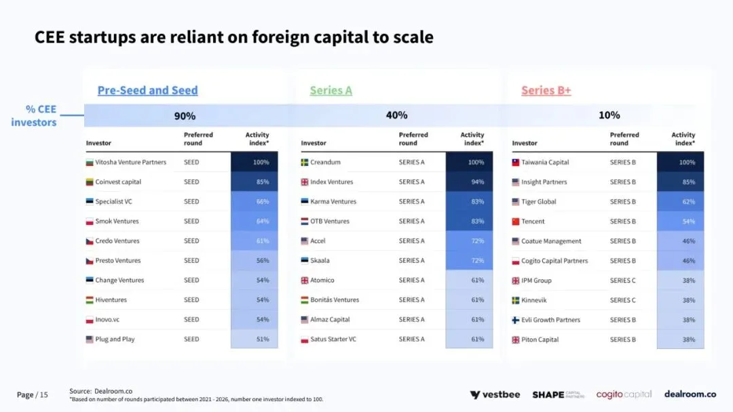Open the Series A heading link
This screenshot has width=733, height=412.
click(x=331, y=90)
